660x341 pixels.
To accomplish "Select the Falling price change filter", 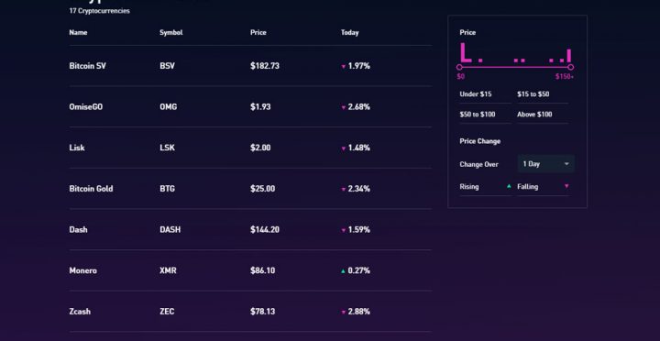I will pos(543,186).
